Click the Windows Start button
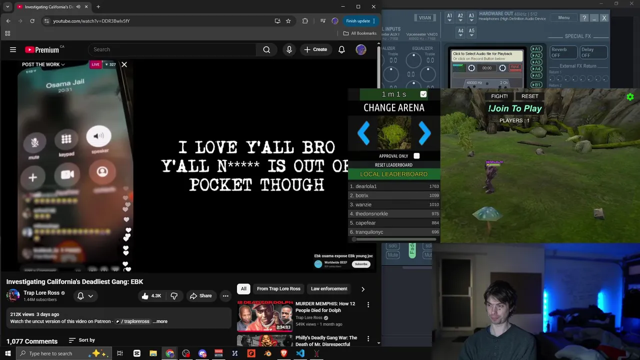 [x=7, y=353]
